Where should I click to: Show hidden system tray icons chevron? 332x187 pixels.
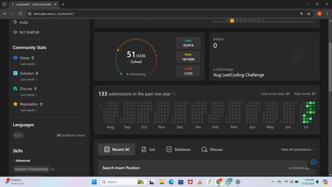pos(272,182)
